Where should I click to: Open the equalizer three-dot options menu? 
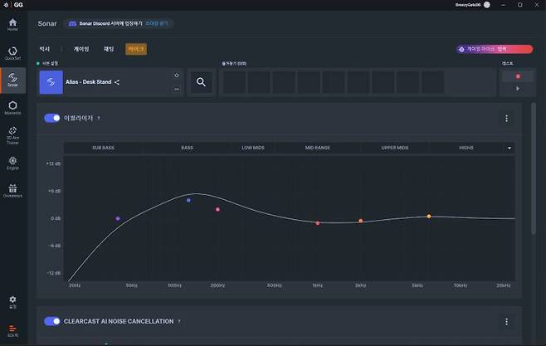click(506, 119)
